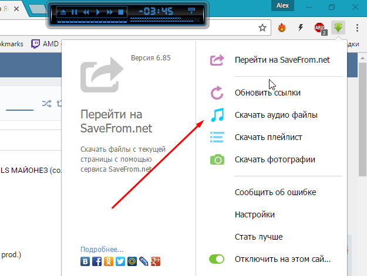Image resolution: width=367 pixels, height=276 pixels.
Task: Click the pink share icon beside Перейти на SaveFrom.net
Action: (217, 60)
